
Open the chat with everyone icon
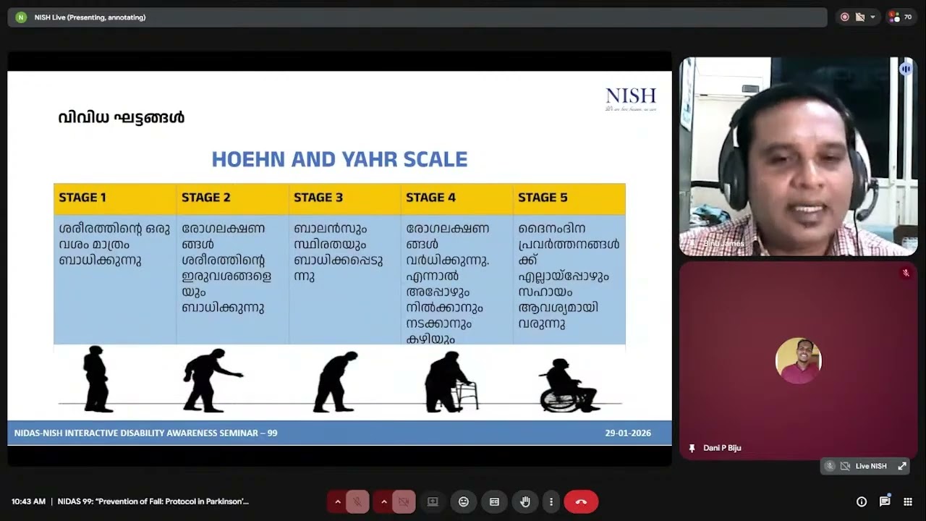885,501
